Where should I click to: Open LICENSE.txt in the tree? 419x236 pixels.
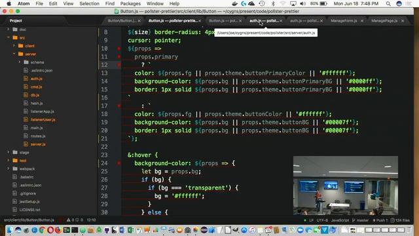[29, 210]
